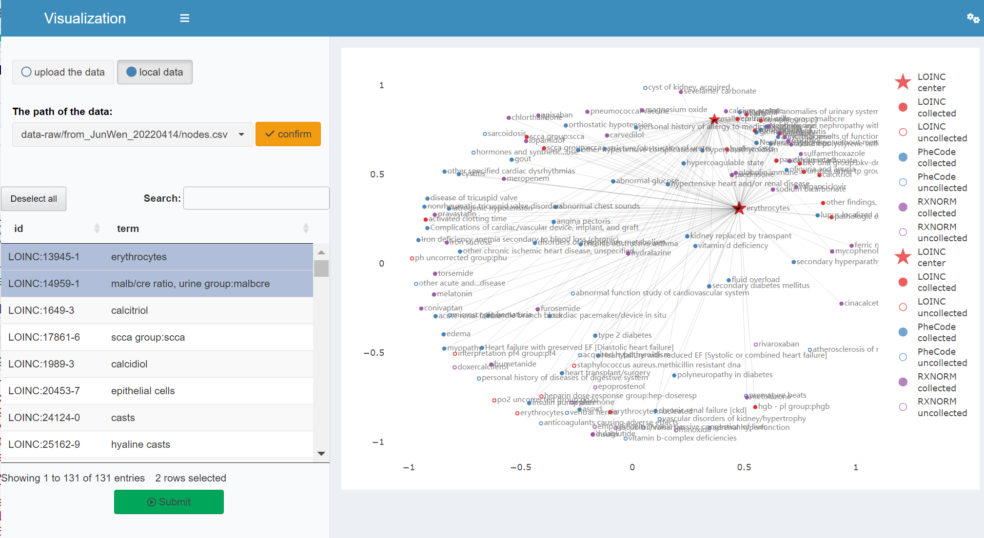Sort table by id column arrows
This screenshot has width=984, height=538.
(x=97, y=228)
